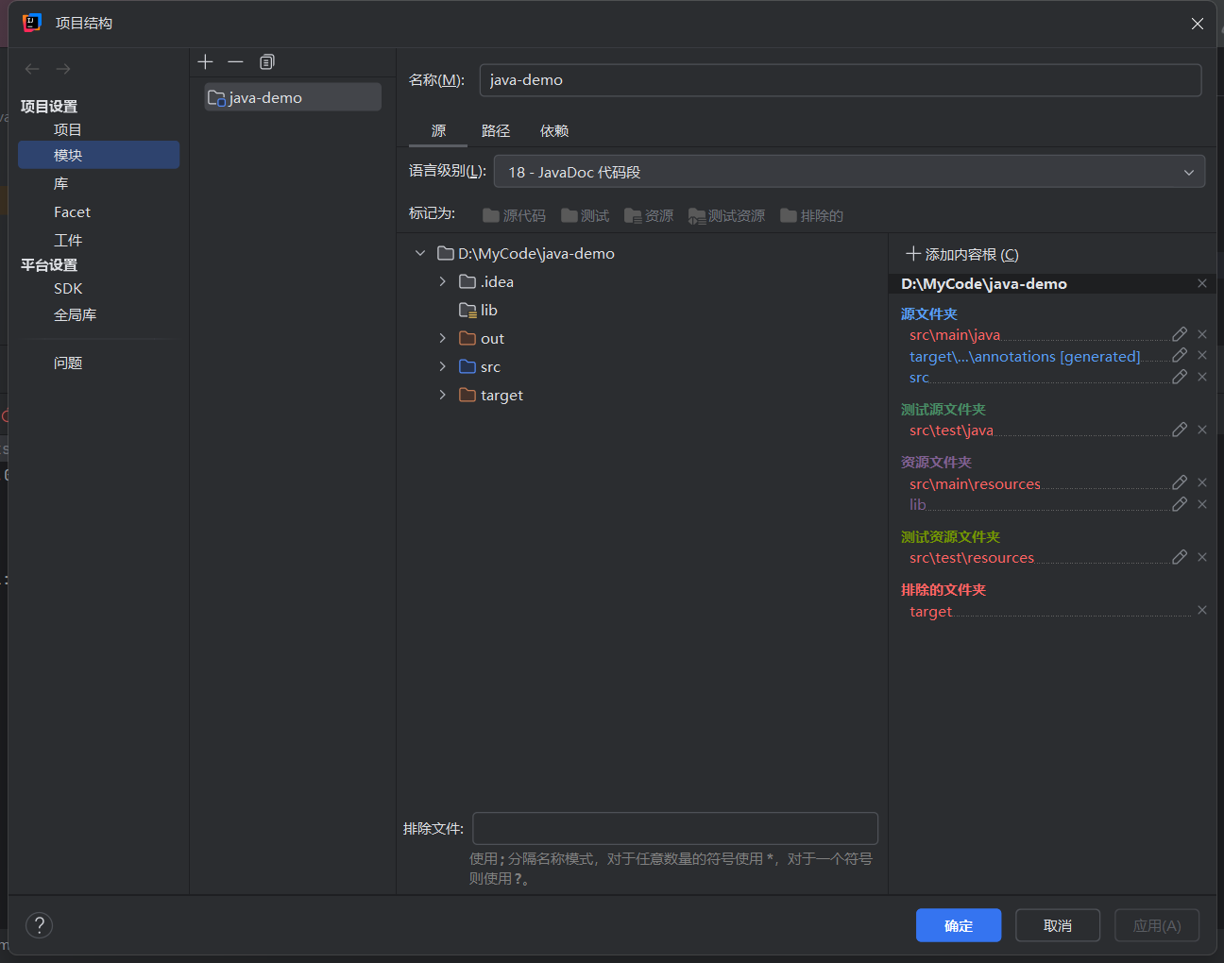Screen dimensions: 1224x963
Task: Open the language level dropdown
Action: [849, 172]
